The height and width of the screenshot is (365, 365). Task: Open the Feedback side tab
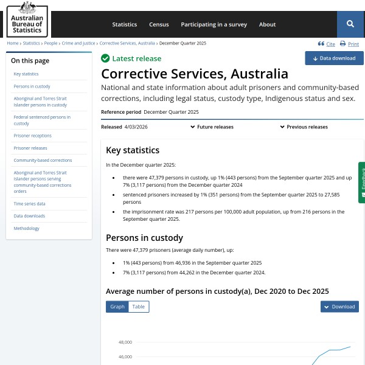click(x=361, y=182)
